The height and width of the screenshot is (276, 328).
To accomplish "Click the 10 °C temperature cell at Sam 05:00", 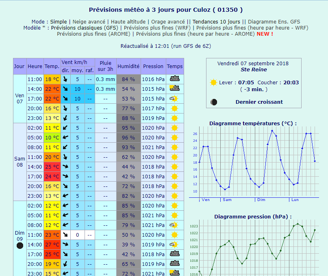I will [x=52, y=138].
